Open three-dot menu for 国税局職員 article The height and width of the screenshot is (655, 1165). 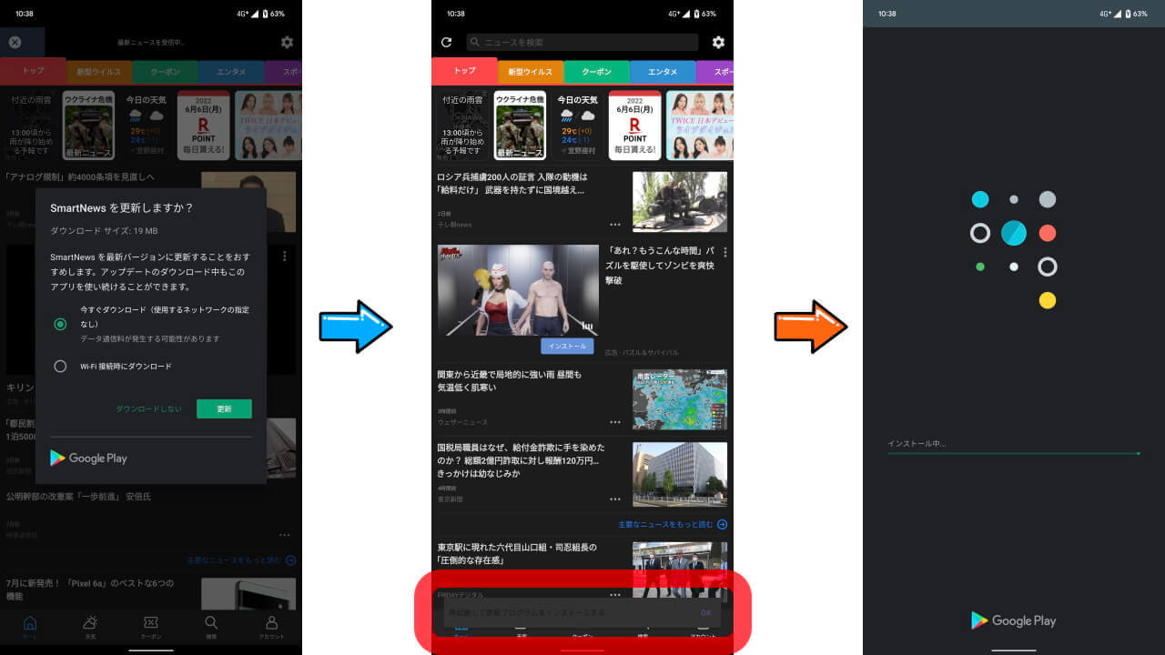[x=615, y=499]
